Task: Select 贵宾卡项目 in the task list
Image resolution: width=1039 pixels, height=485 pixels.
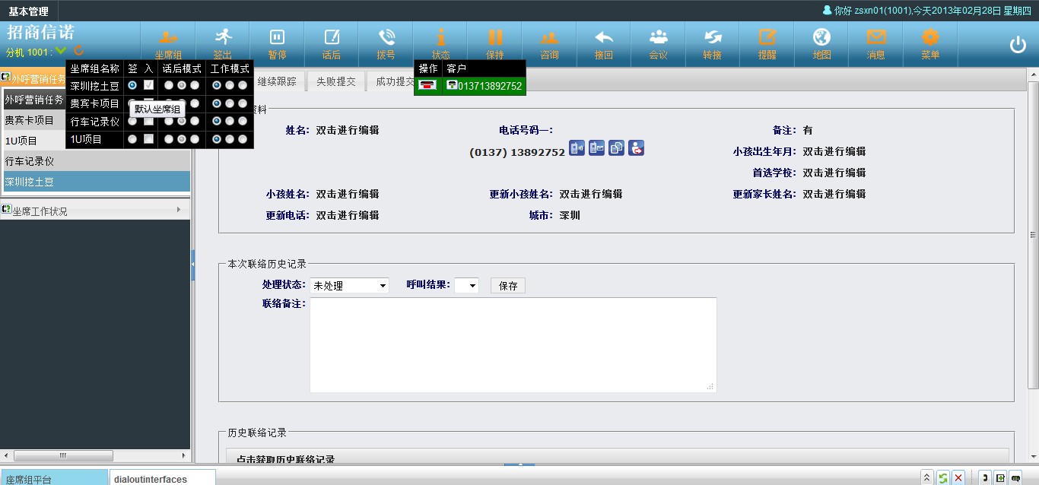Action: coord(30,120)
